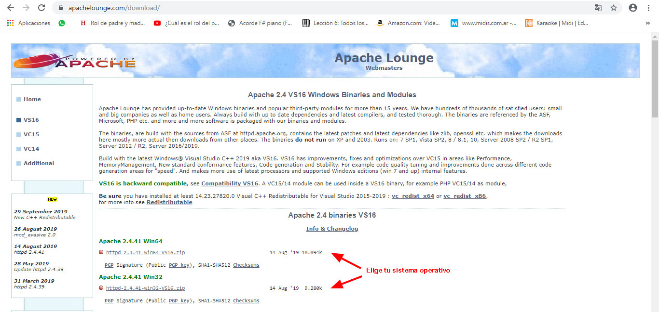Image resolution: width=659 pixels, height=312 pixels.
Task: Open bookmark 'Rol de padre y mad...'
Action: coord(112,23)
